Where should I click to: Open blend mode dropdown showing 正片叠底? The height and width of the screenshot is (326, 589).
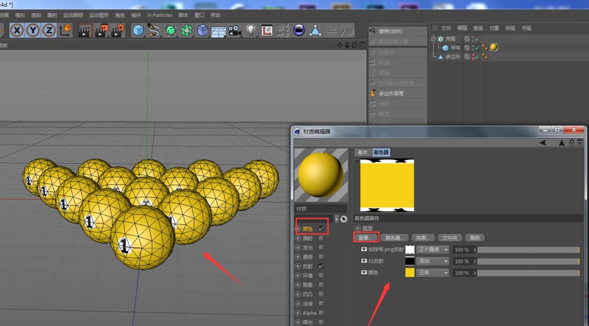[433, 250]
